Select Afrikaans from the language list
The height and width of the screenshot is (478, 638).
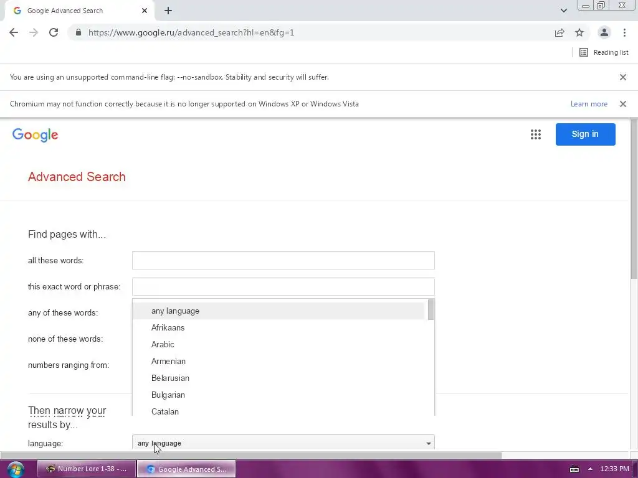click(279, 327)
